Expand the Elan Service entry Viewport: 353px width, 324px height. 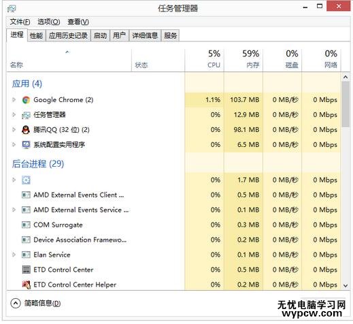14,255
